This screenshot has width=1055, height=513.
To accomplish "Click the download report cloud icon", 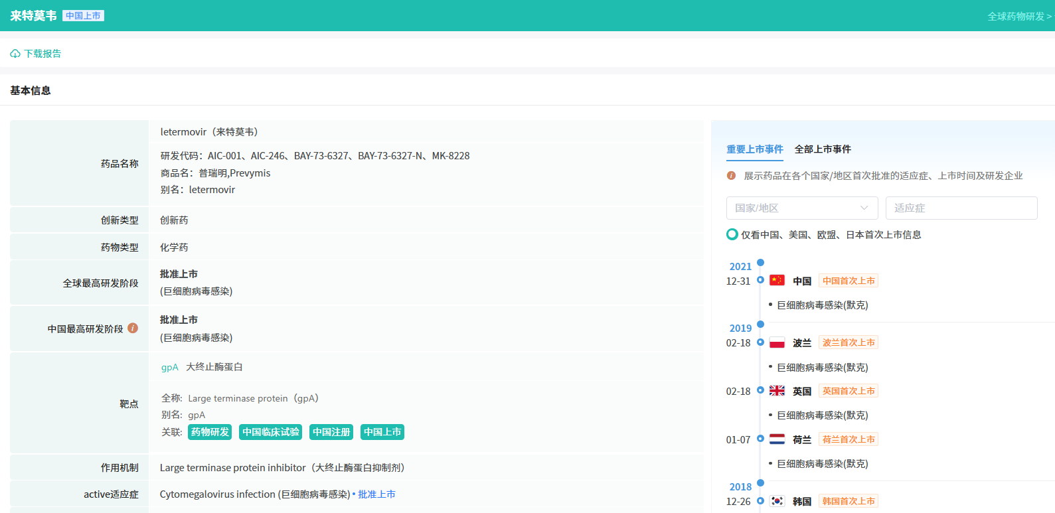I will [x=15, y=54].
